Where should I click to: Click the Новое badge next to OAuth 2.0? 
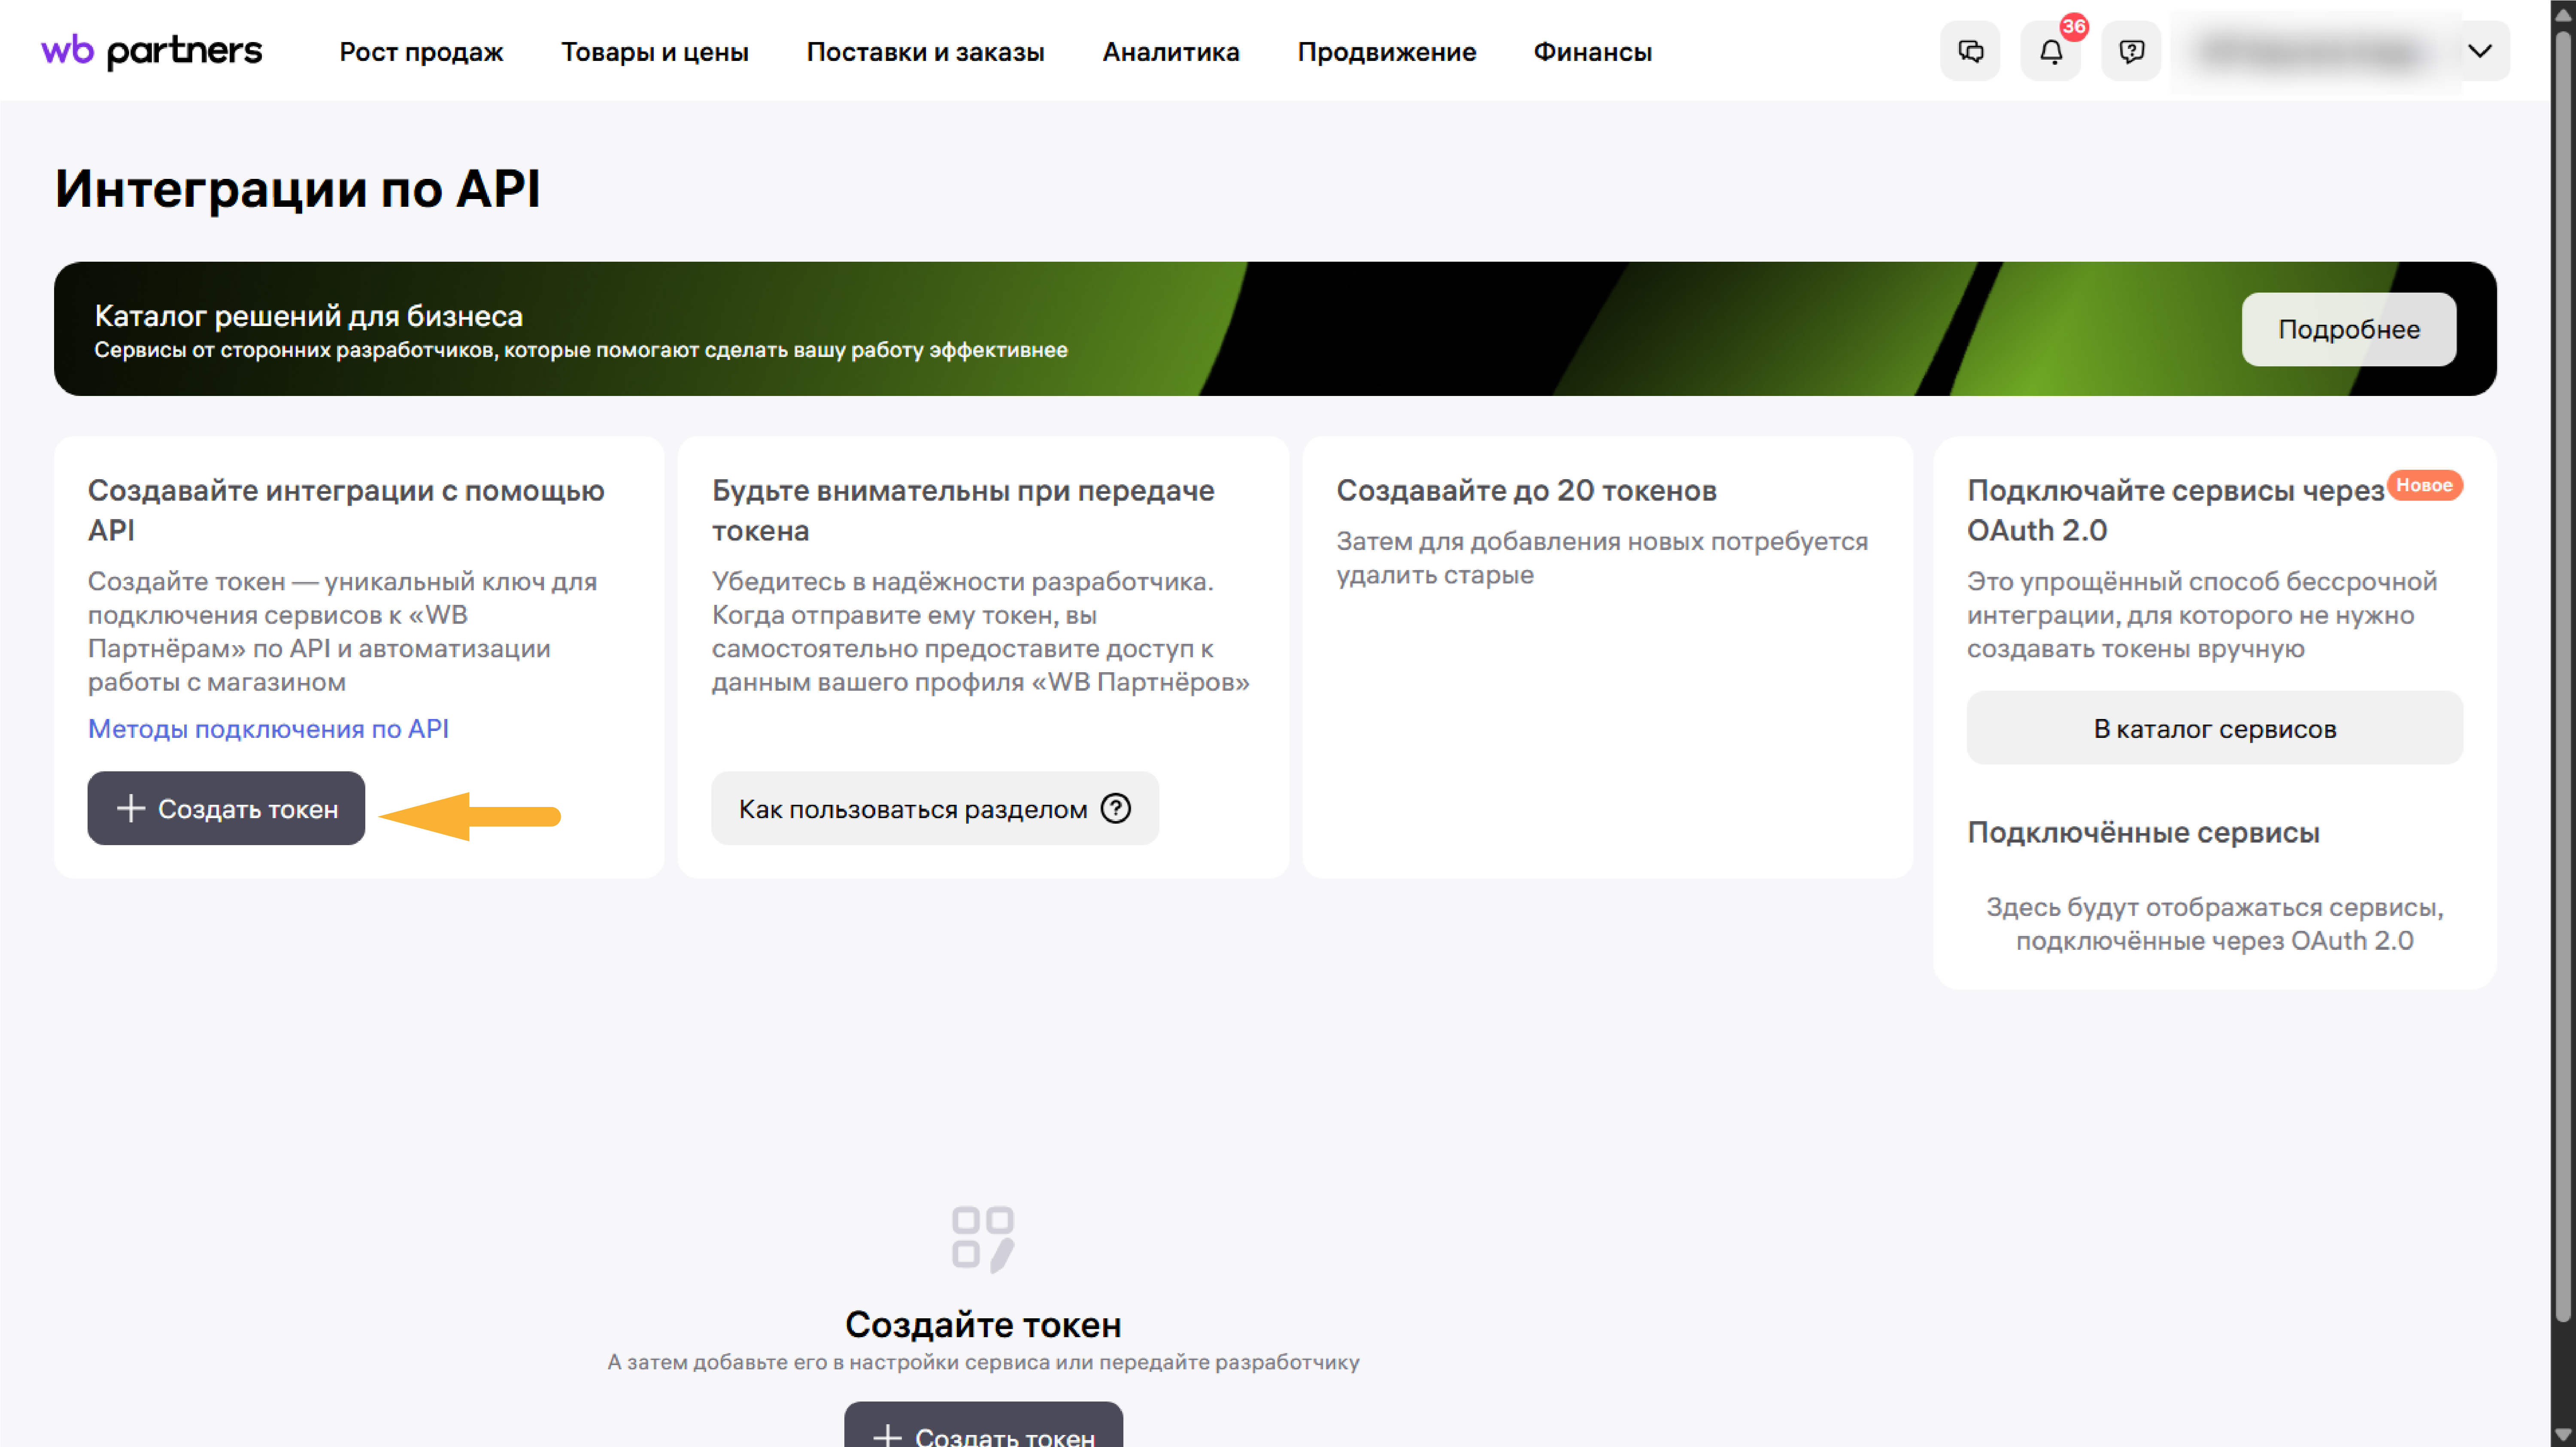pyautogui.click(x=2424, y=486)
